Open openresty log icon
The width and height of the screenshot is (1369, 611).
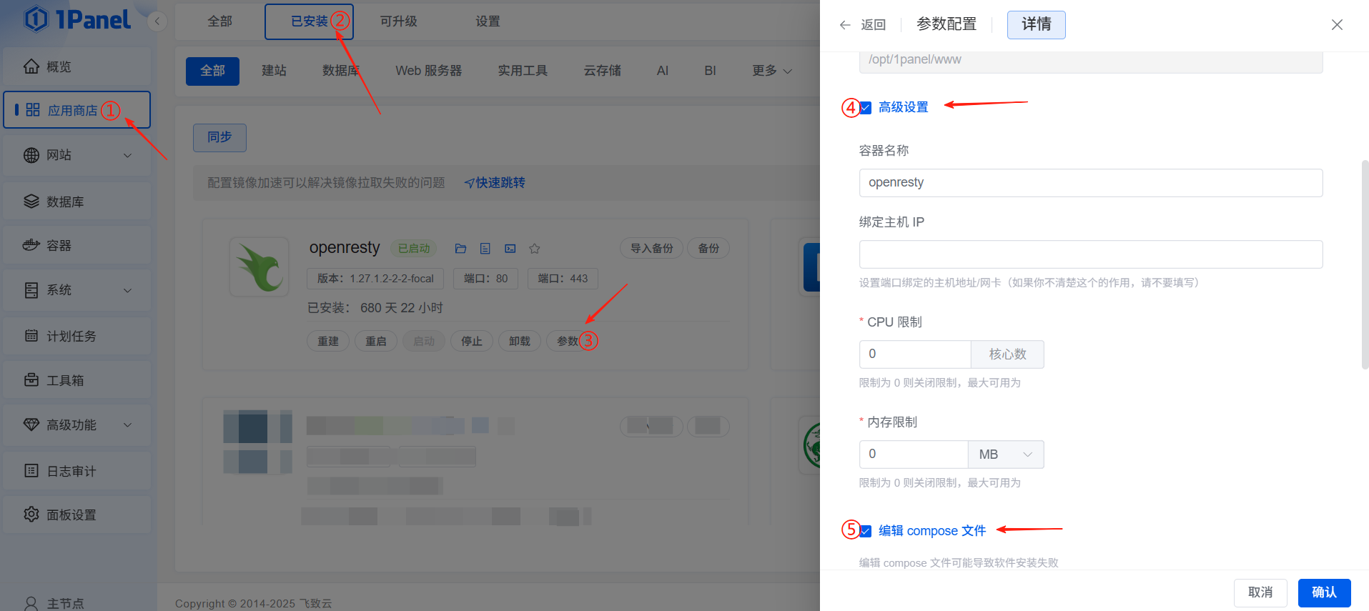(x=485, y=249)
